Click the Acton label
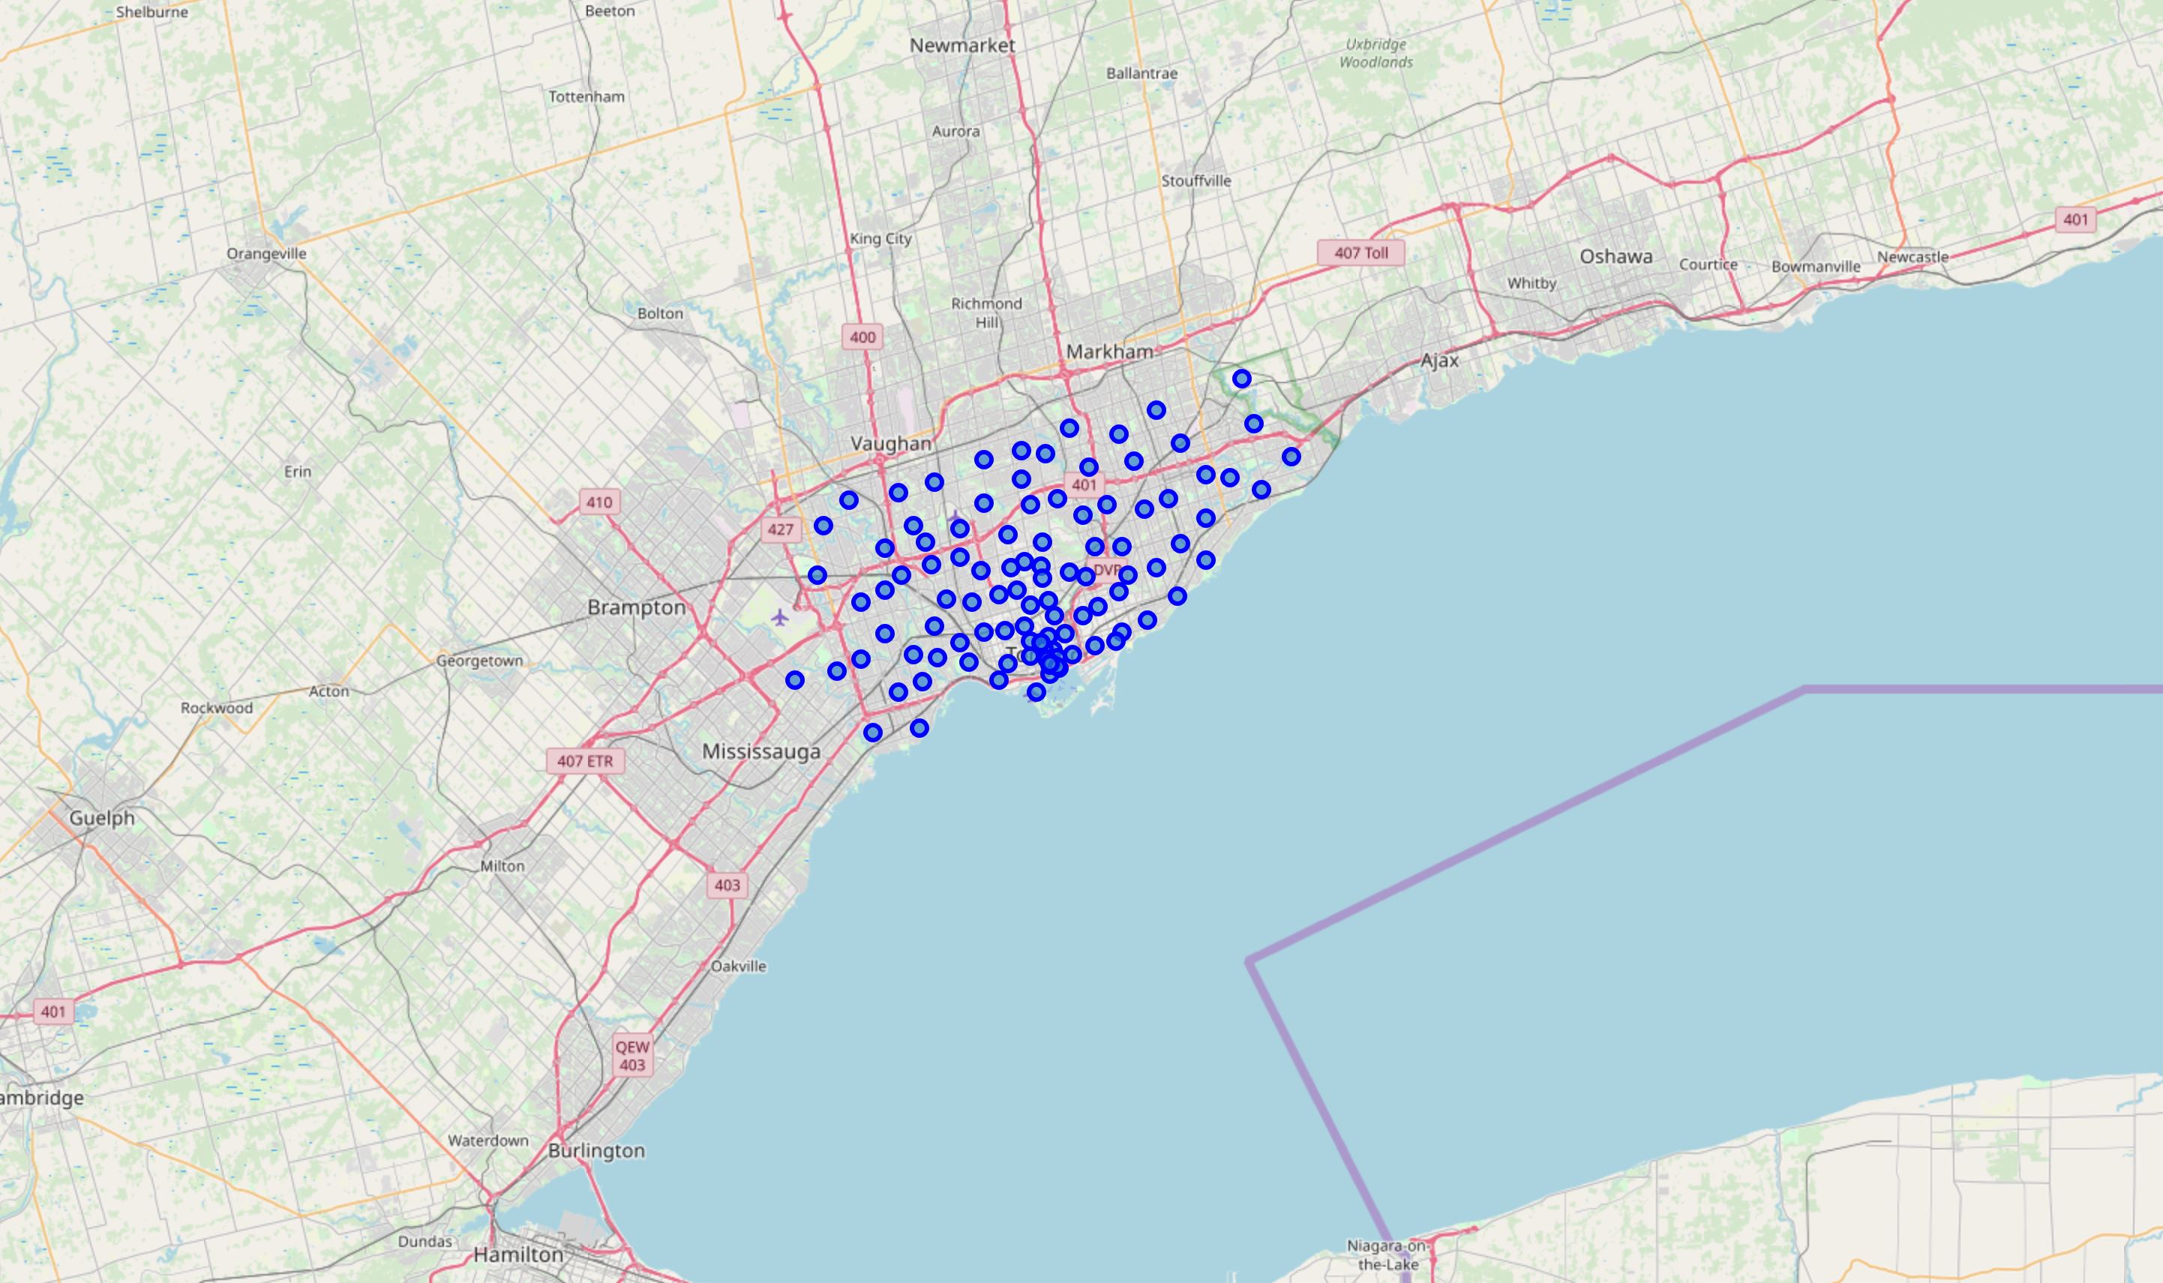The height and width of the screenshot is (1283, 2163). pyautogui.click(x=329, y=691)
